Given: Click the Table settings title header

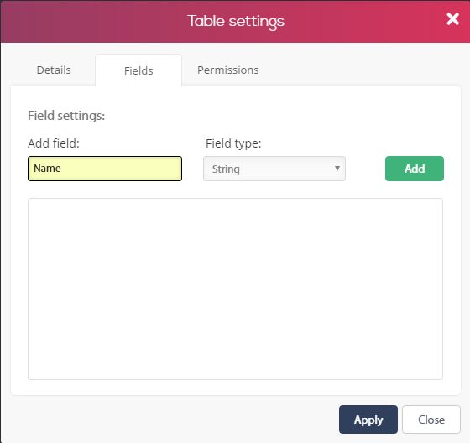Looking at the screenshot, I should coord(236,21).
